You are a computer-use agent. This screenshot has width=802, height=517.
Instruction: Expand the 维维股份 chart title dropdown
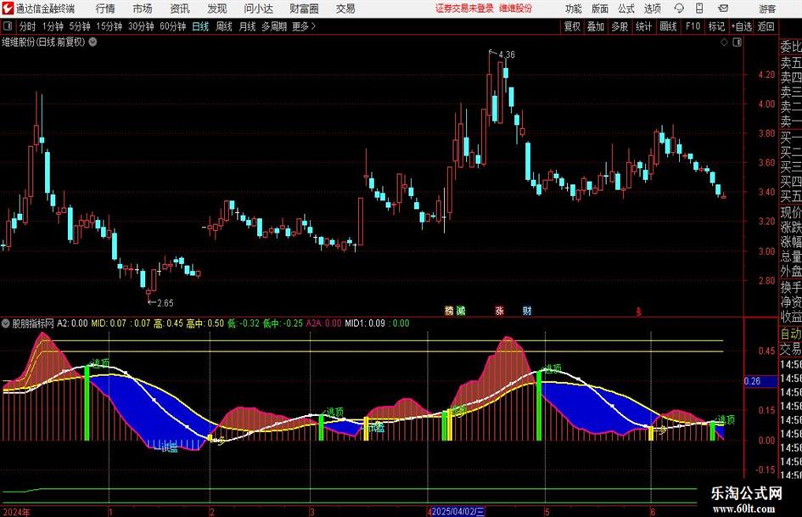[x=93, y=42]
